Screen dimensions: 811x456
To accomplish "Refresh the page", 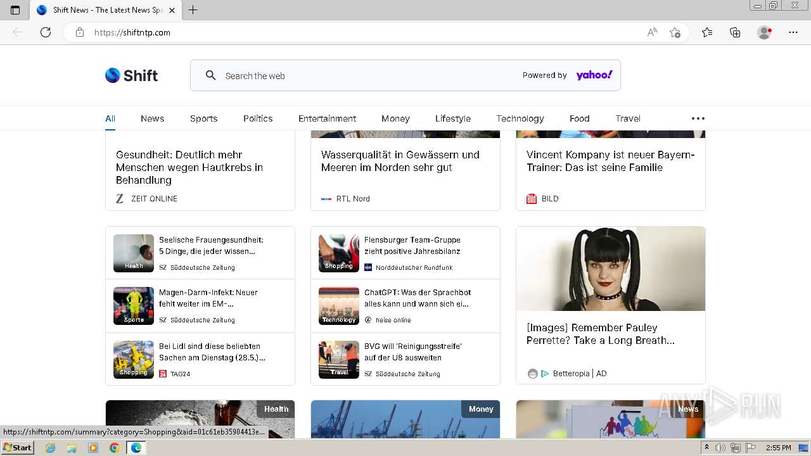I will pyautogui.click(x=46, y=32).
